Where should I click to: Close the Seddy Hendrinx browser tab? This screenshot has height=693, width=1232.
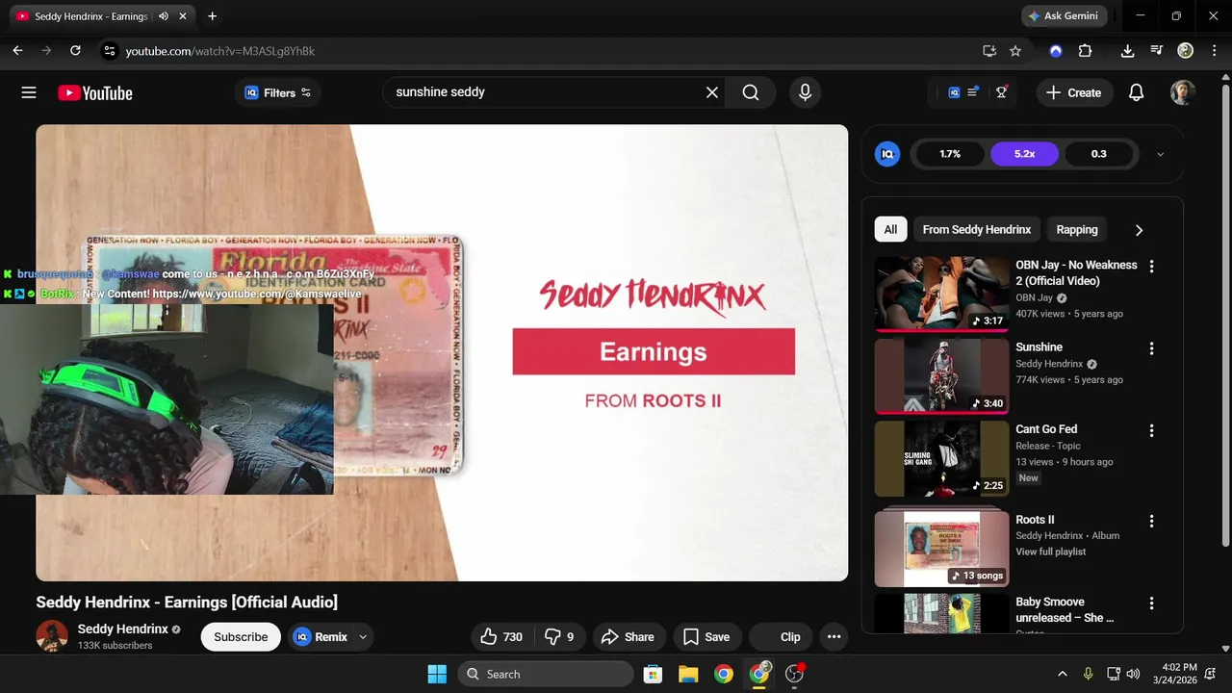click(x=183, y=16)
